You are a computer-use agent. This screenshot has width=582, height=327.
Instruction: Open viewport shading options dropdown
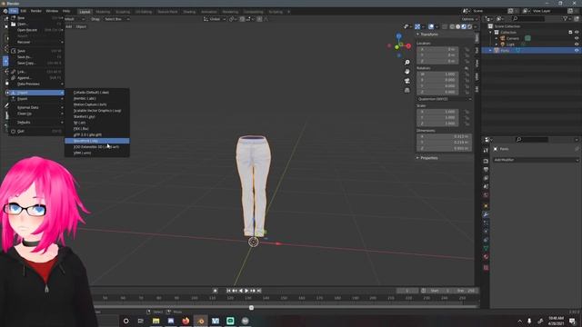(475, 26)
